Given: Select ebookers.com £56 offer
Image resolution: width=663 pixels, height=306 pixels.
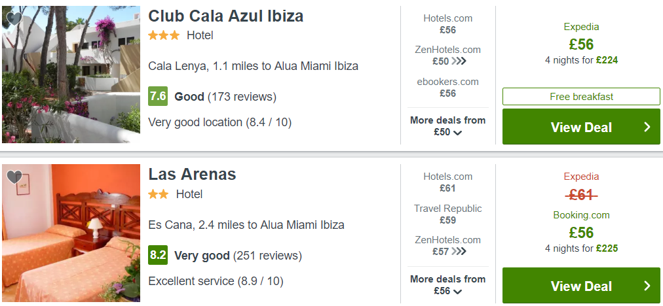Looking at the screenshot, I should pos(447,88).
